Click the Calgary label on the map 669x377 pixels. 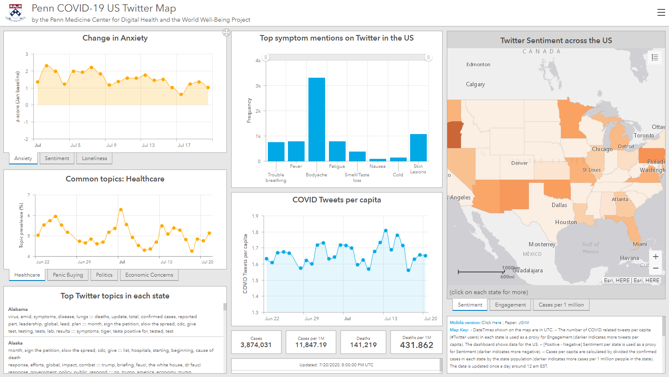[x=475, y=85]
